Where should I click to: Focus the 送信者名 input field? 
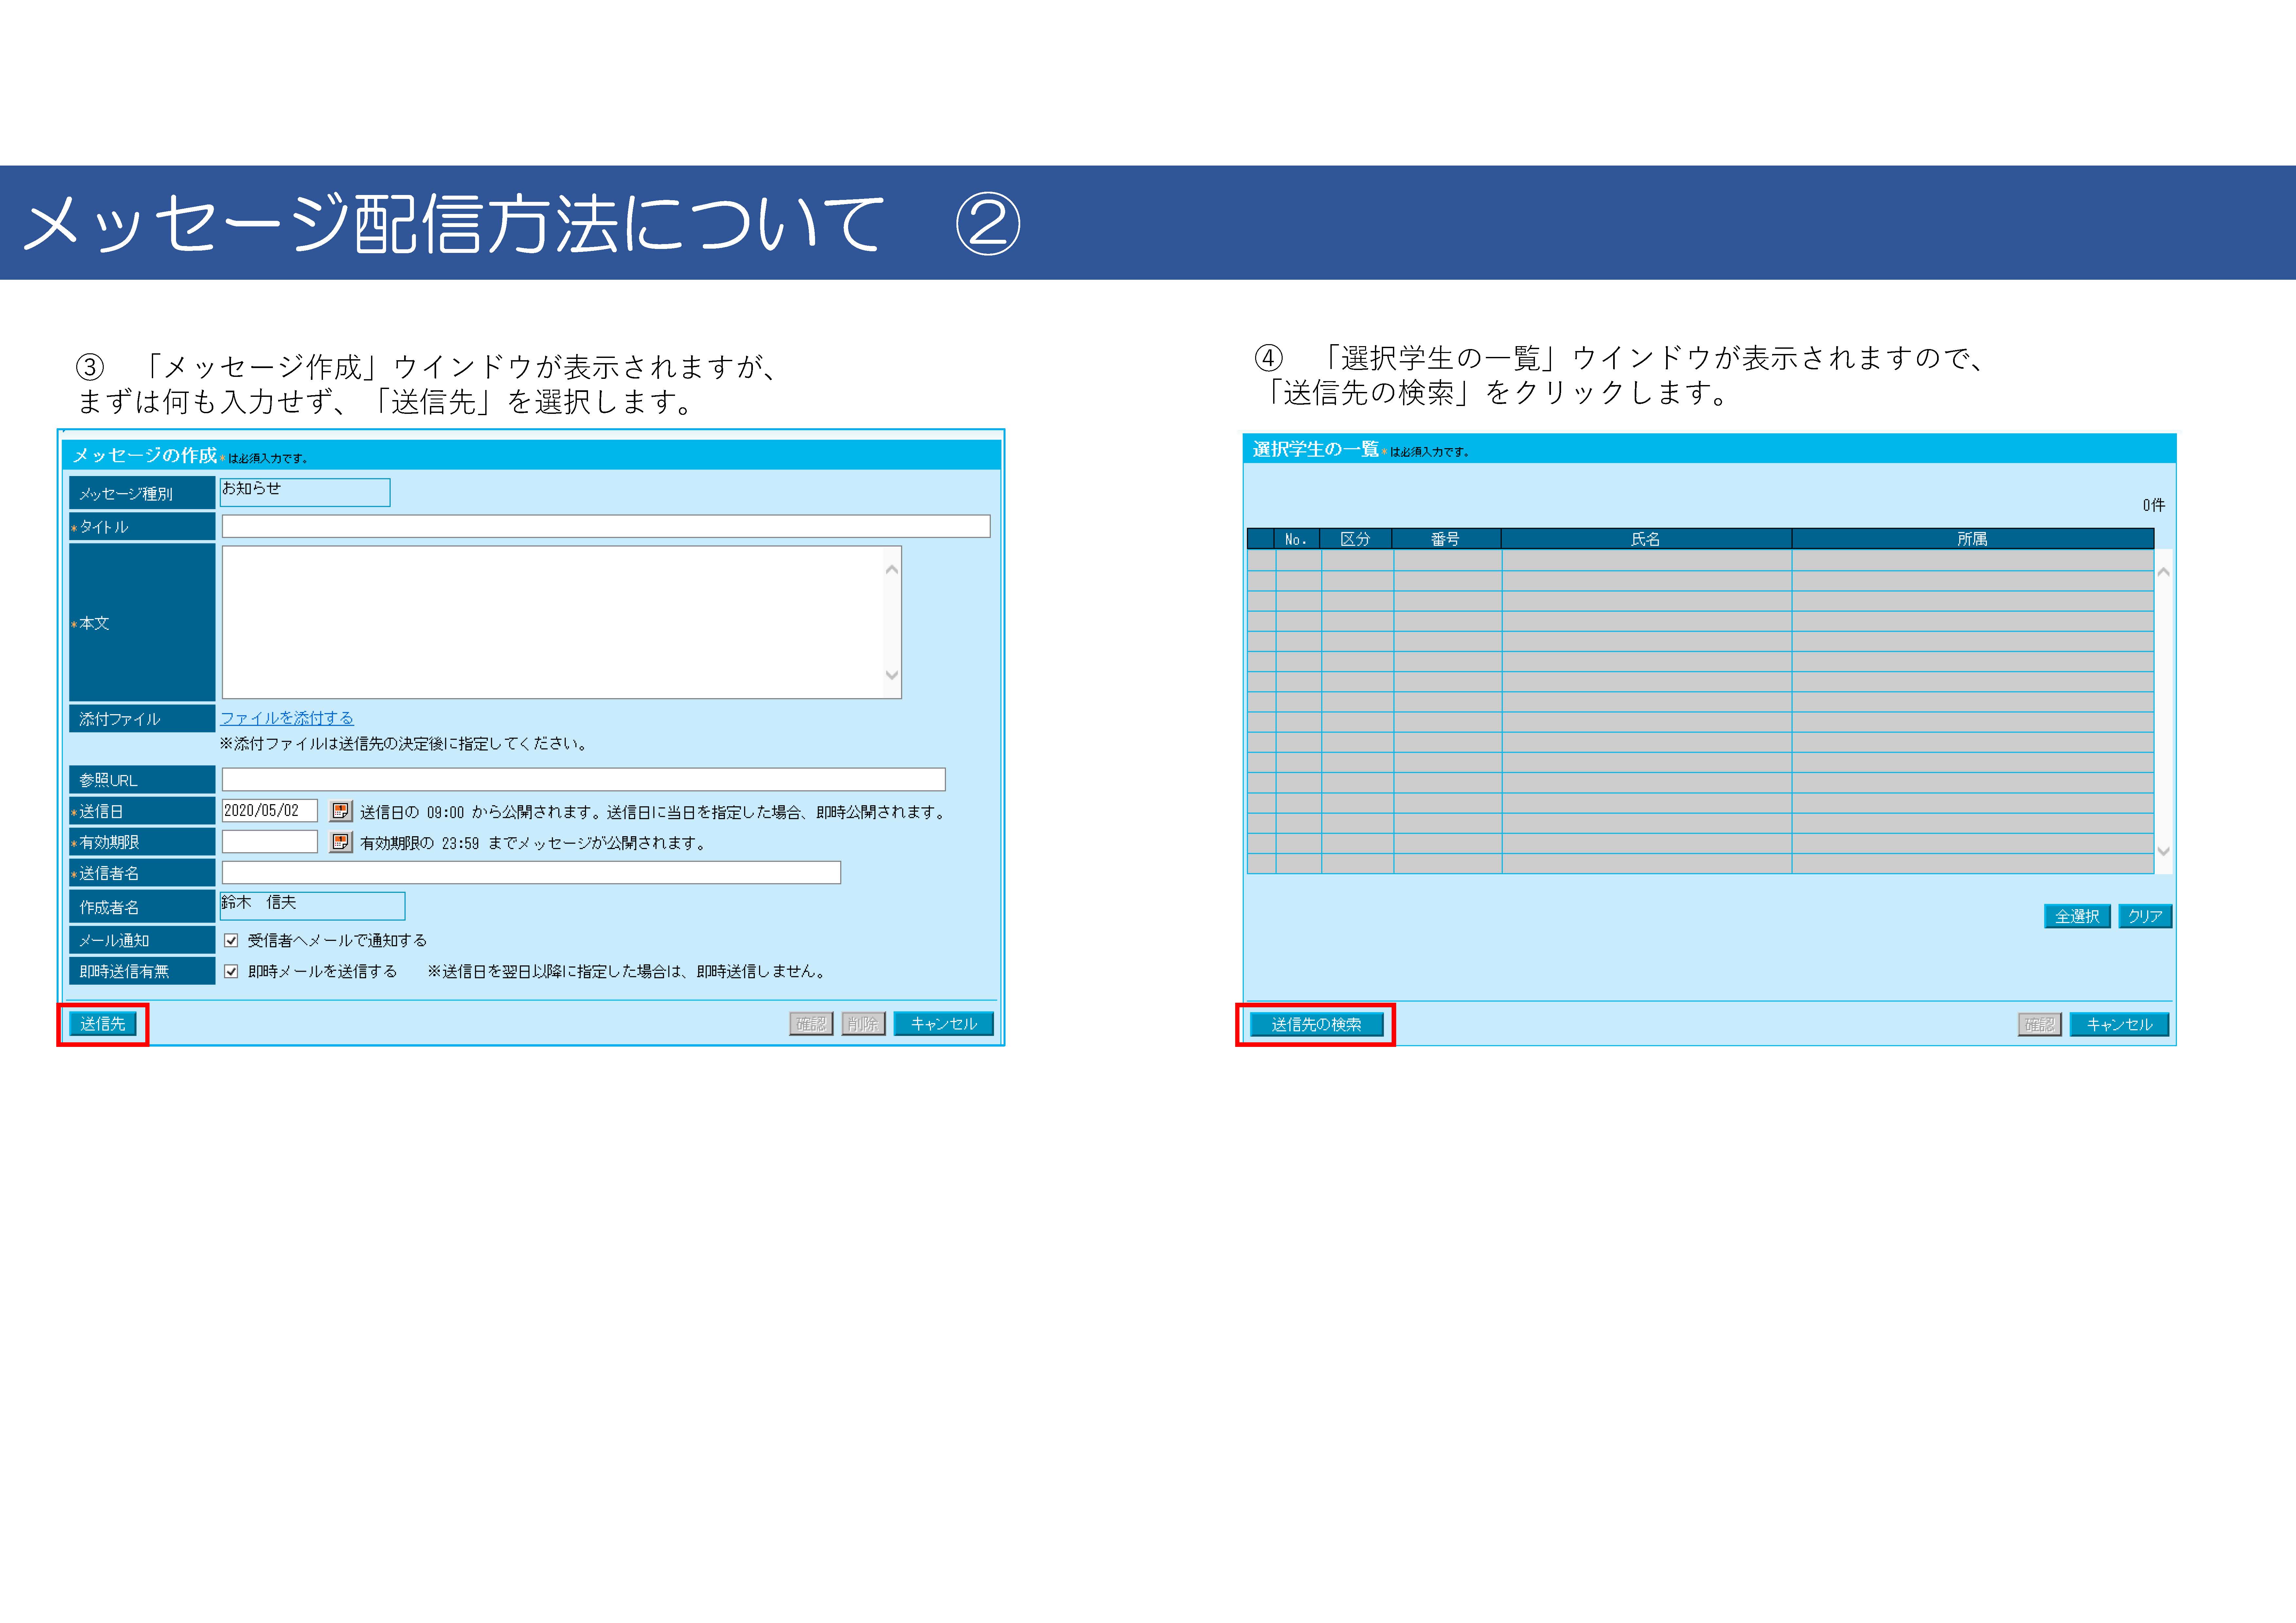tap(531, 873)
